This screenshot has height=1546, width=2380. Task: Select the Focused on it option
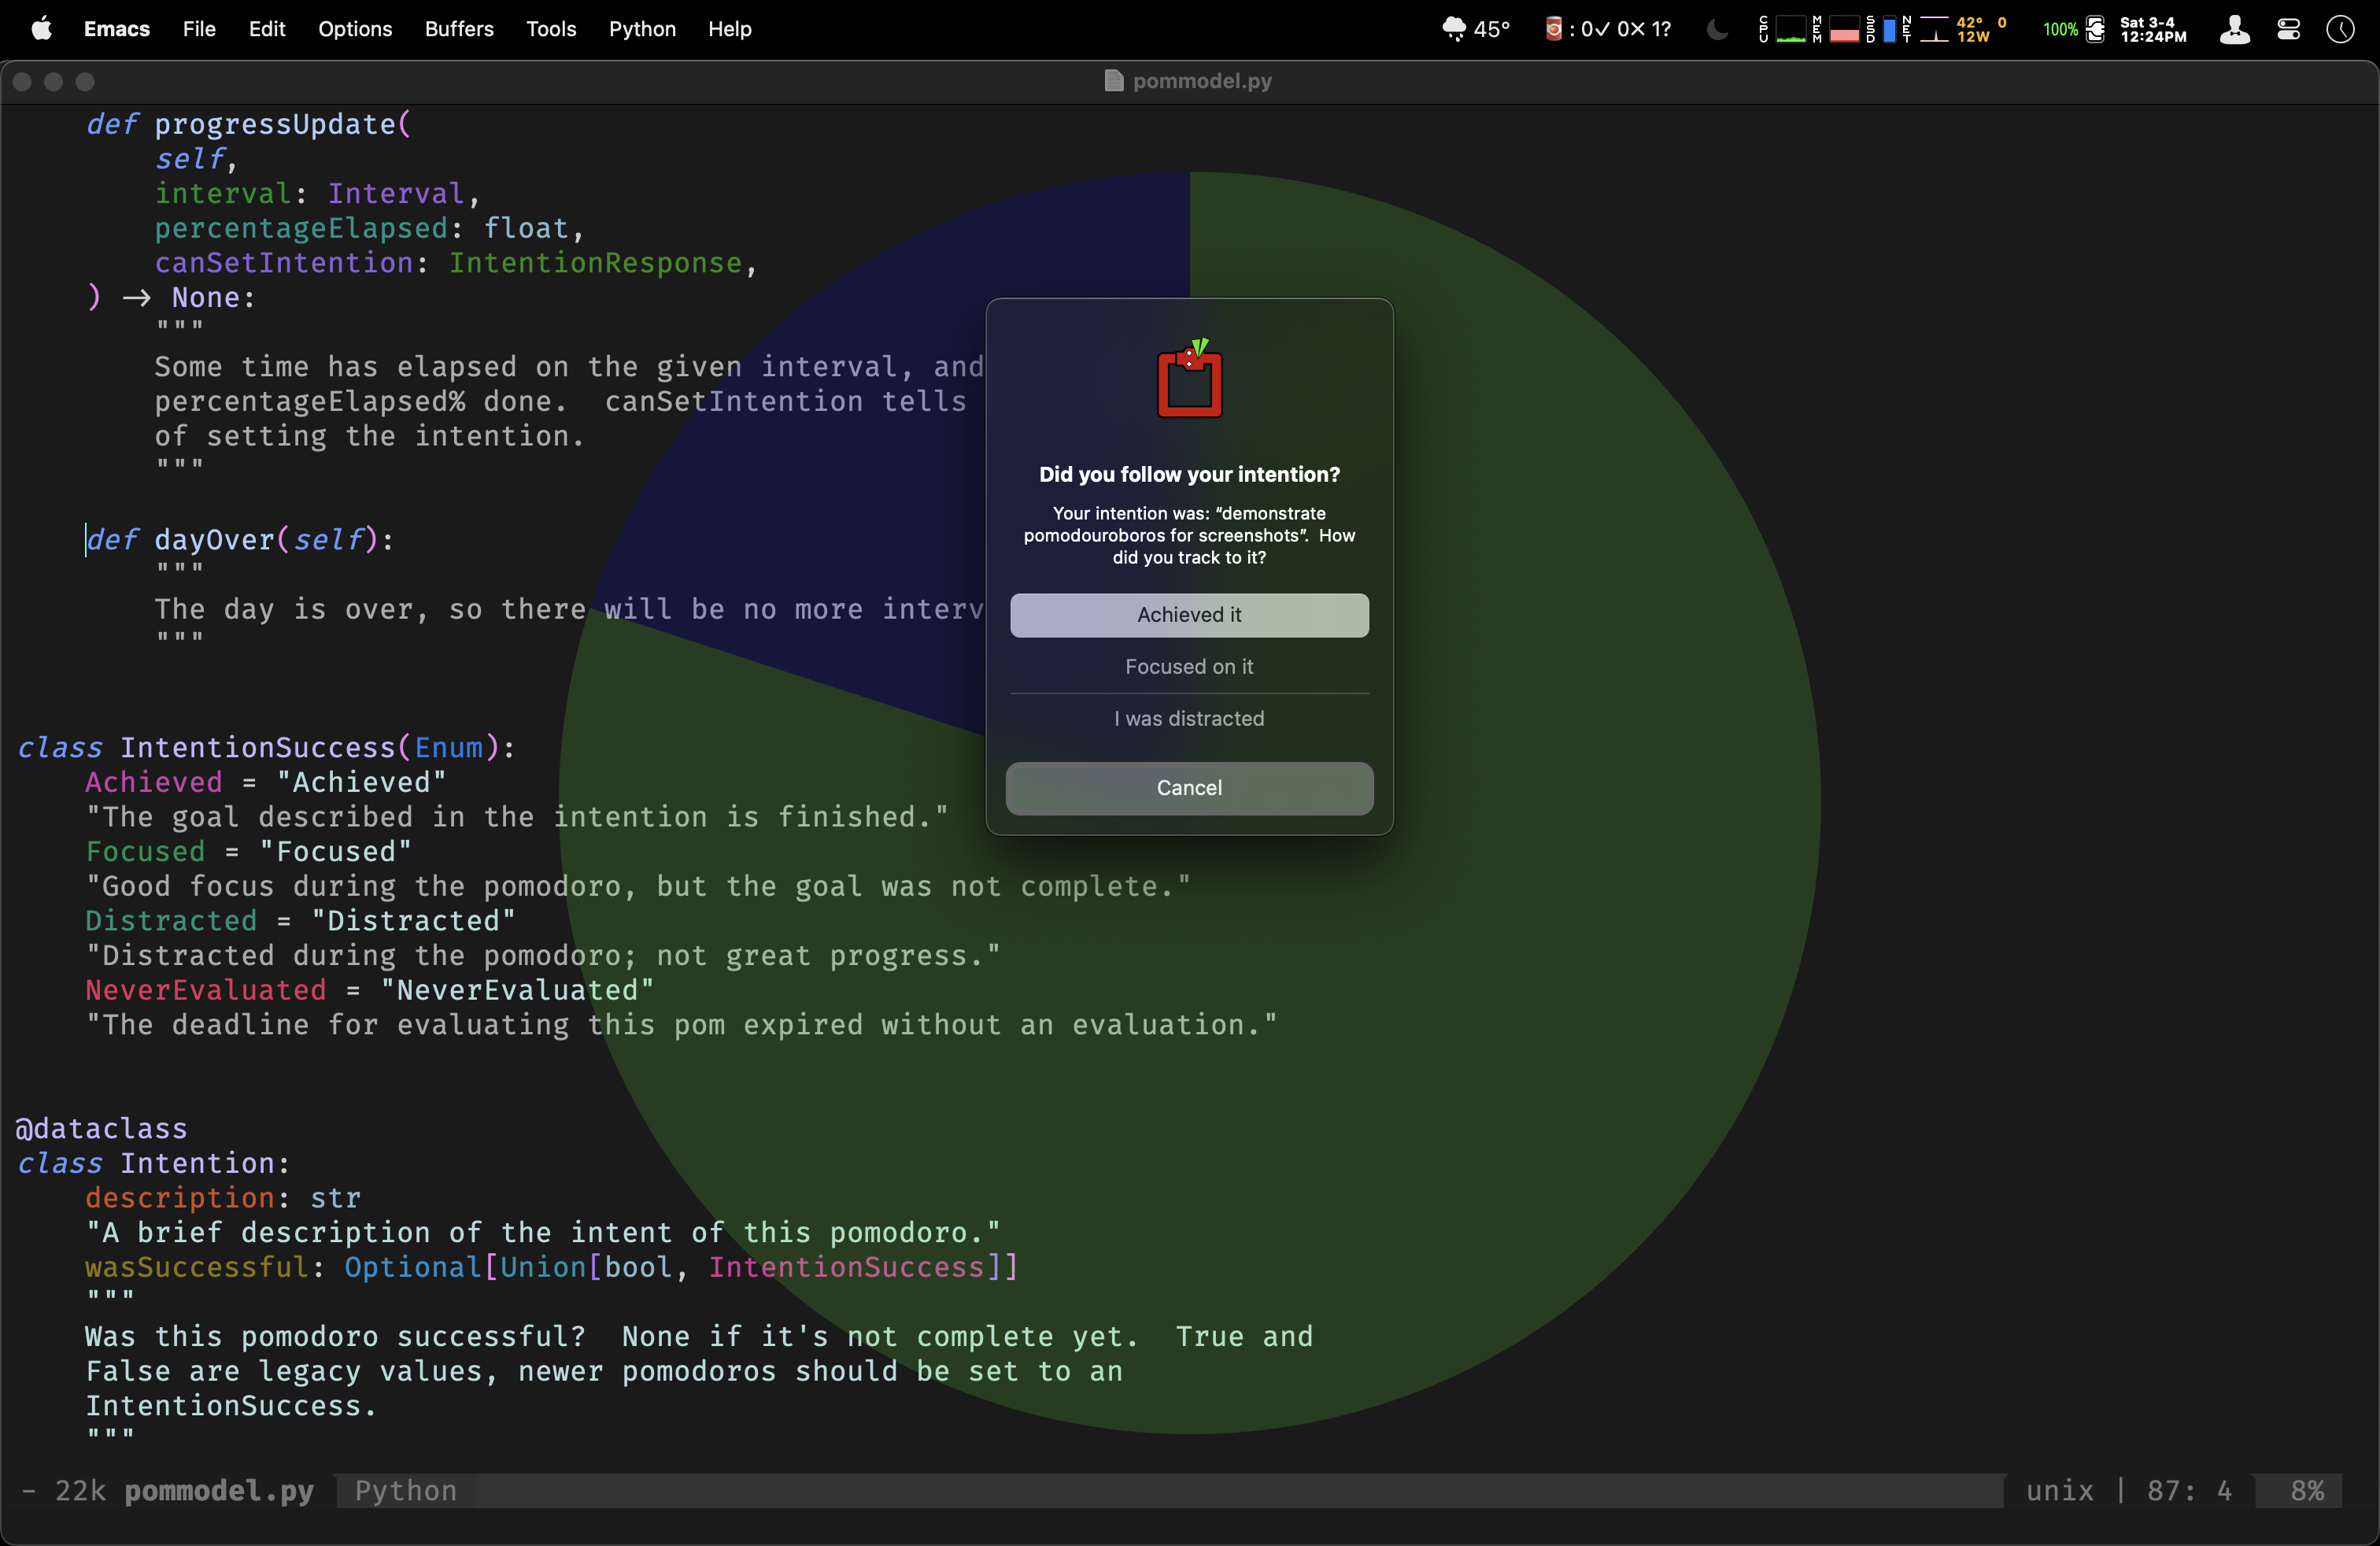pyautogui.click(x=1189, y=667)
